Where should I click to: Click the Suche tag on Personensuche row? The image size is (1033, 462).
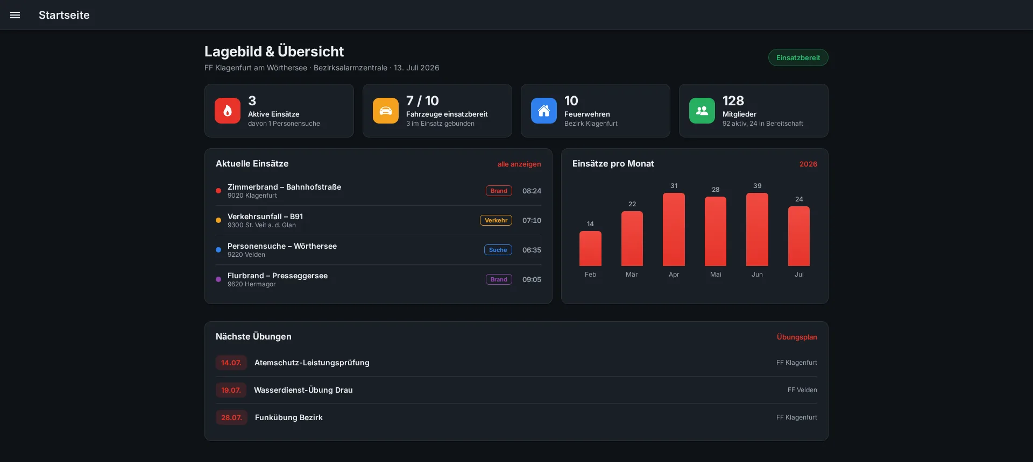498,250
